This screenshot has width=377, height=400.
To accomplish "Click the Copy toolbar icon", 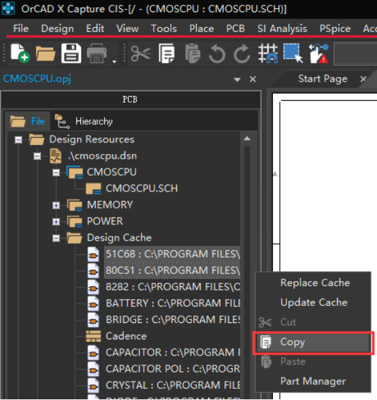I will tap(166, 53).
